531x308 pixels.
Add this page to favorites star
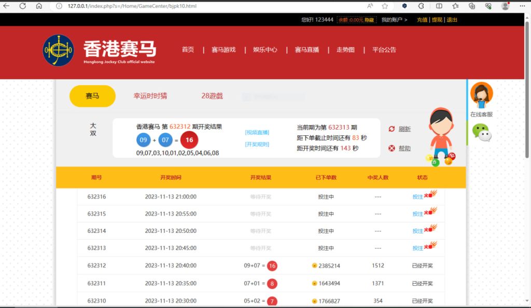[x=385, y=6]
